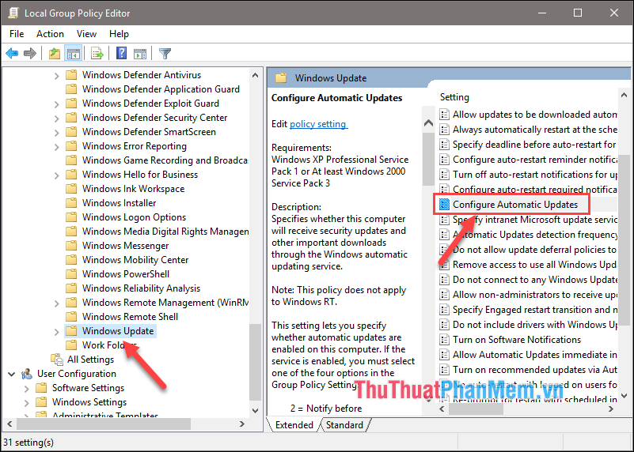Expand Windows Defender SmartScreen node
The height and width of the screenshot is (452, 634).
coord(57,133)
